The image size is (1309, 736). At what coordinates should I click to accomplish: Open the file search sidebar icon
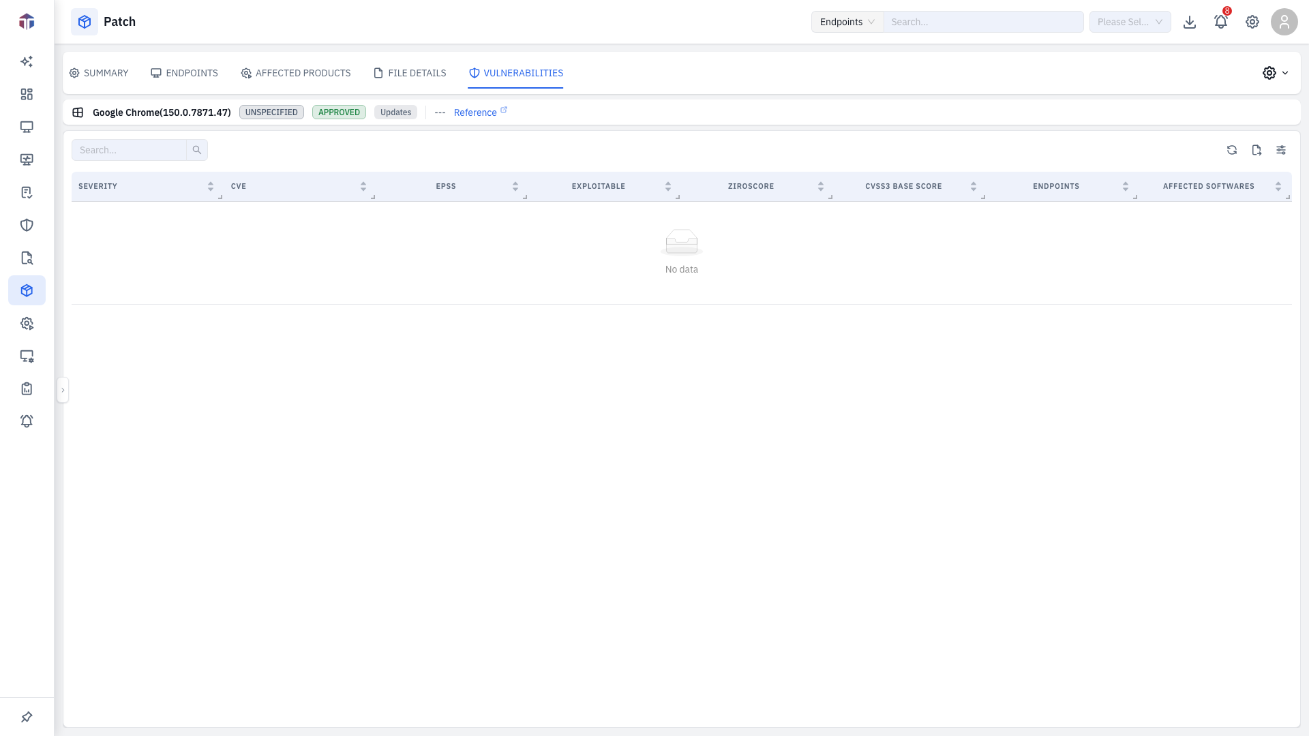click(x=27, y=258)
